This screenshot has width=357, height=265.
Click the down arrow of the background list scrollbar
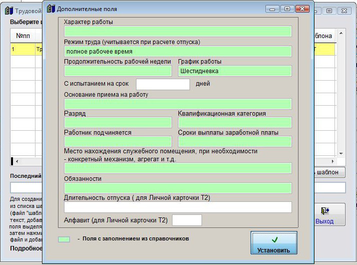click(341, 154)
